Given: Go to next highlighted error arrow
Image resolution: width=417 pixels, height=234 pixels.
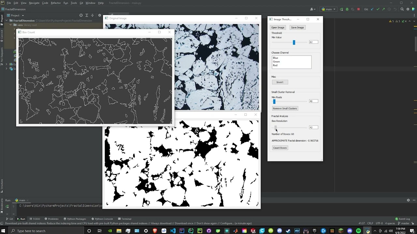Looking at the screenshot, I should point(414,21).
